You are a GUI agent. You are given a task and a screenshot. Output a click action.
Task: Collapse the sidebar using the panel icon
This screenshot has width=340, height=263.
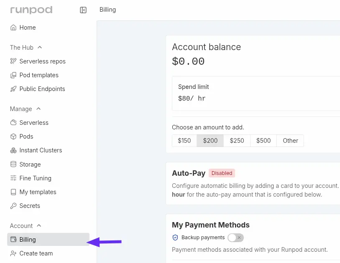(83, 10)
